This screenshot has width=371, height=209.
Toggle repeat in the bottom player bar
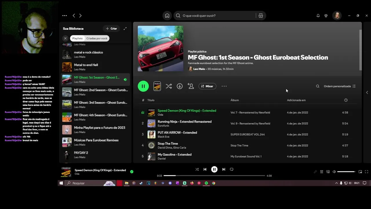(x=232, y=169)
